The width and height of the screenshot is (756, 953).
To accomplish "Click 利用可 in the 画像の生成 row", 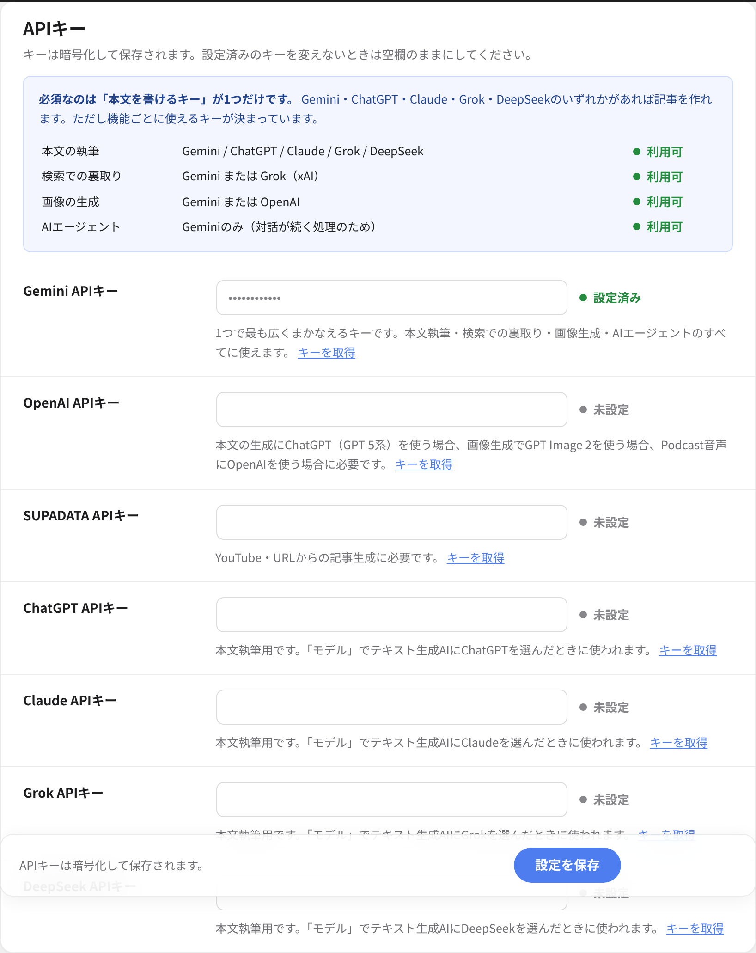I will tap(658, 202).
